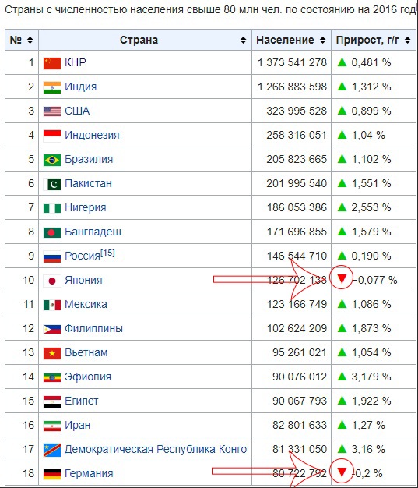The height and width of the screenshot is (488, 418).
Task: Click the Pakistan flag icon
Action: (x=52, y=184)
